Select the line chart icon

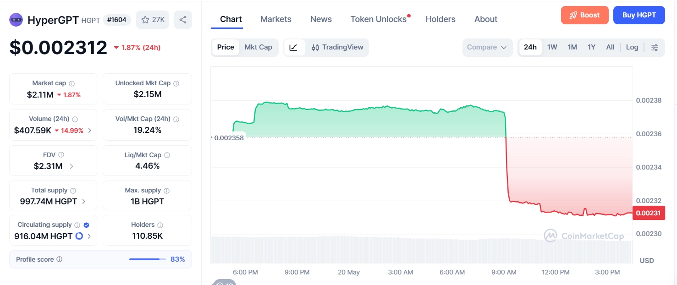[294, 47]
